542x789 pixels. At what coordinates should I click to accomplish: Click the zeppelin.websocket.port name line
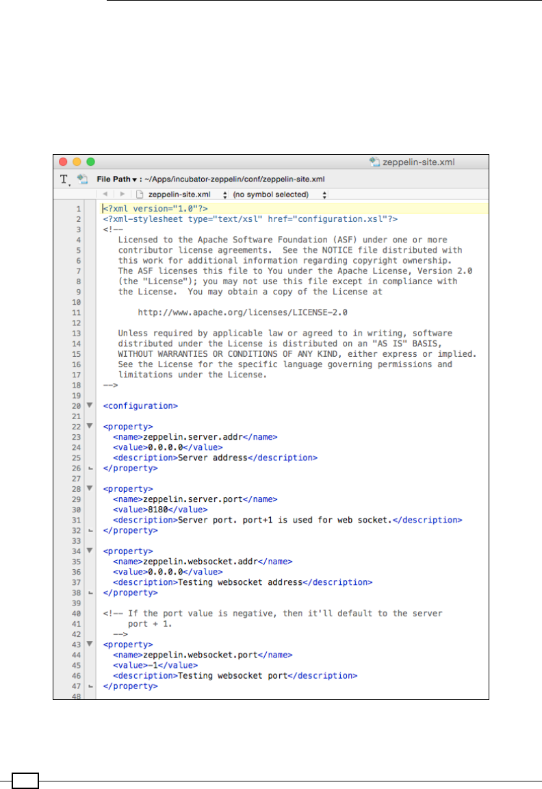point(203,655)
